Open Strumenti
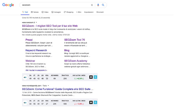The width and height of the screenshot is (177, 110). (100, 12)
